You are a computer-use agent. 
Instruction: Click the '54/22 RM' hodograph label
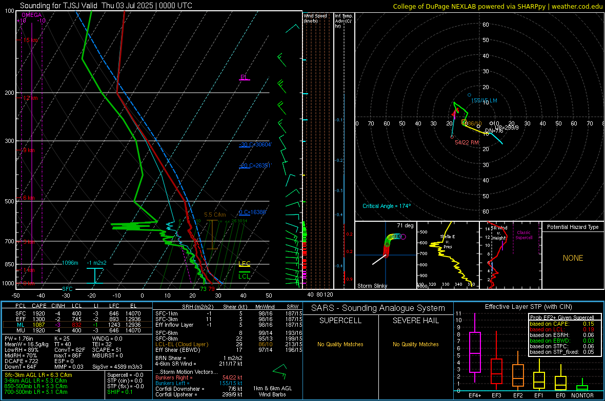[467, 142]
